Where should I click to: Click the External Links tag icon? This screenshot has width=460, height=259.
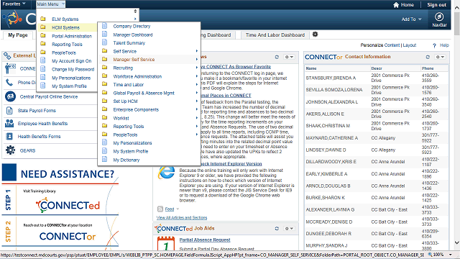(x=7, y=55)
